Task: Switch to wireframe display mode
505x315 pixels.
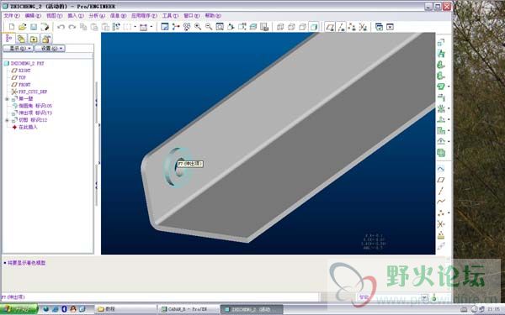Action: tap(280, 27)
